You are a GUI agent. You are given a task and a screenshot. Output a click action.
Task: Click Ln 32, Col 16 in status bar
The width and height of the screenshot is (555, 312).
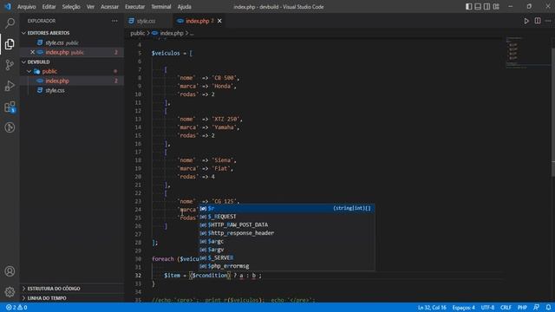[432, 308]
